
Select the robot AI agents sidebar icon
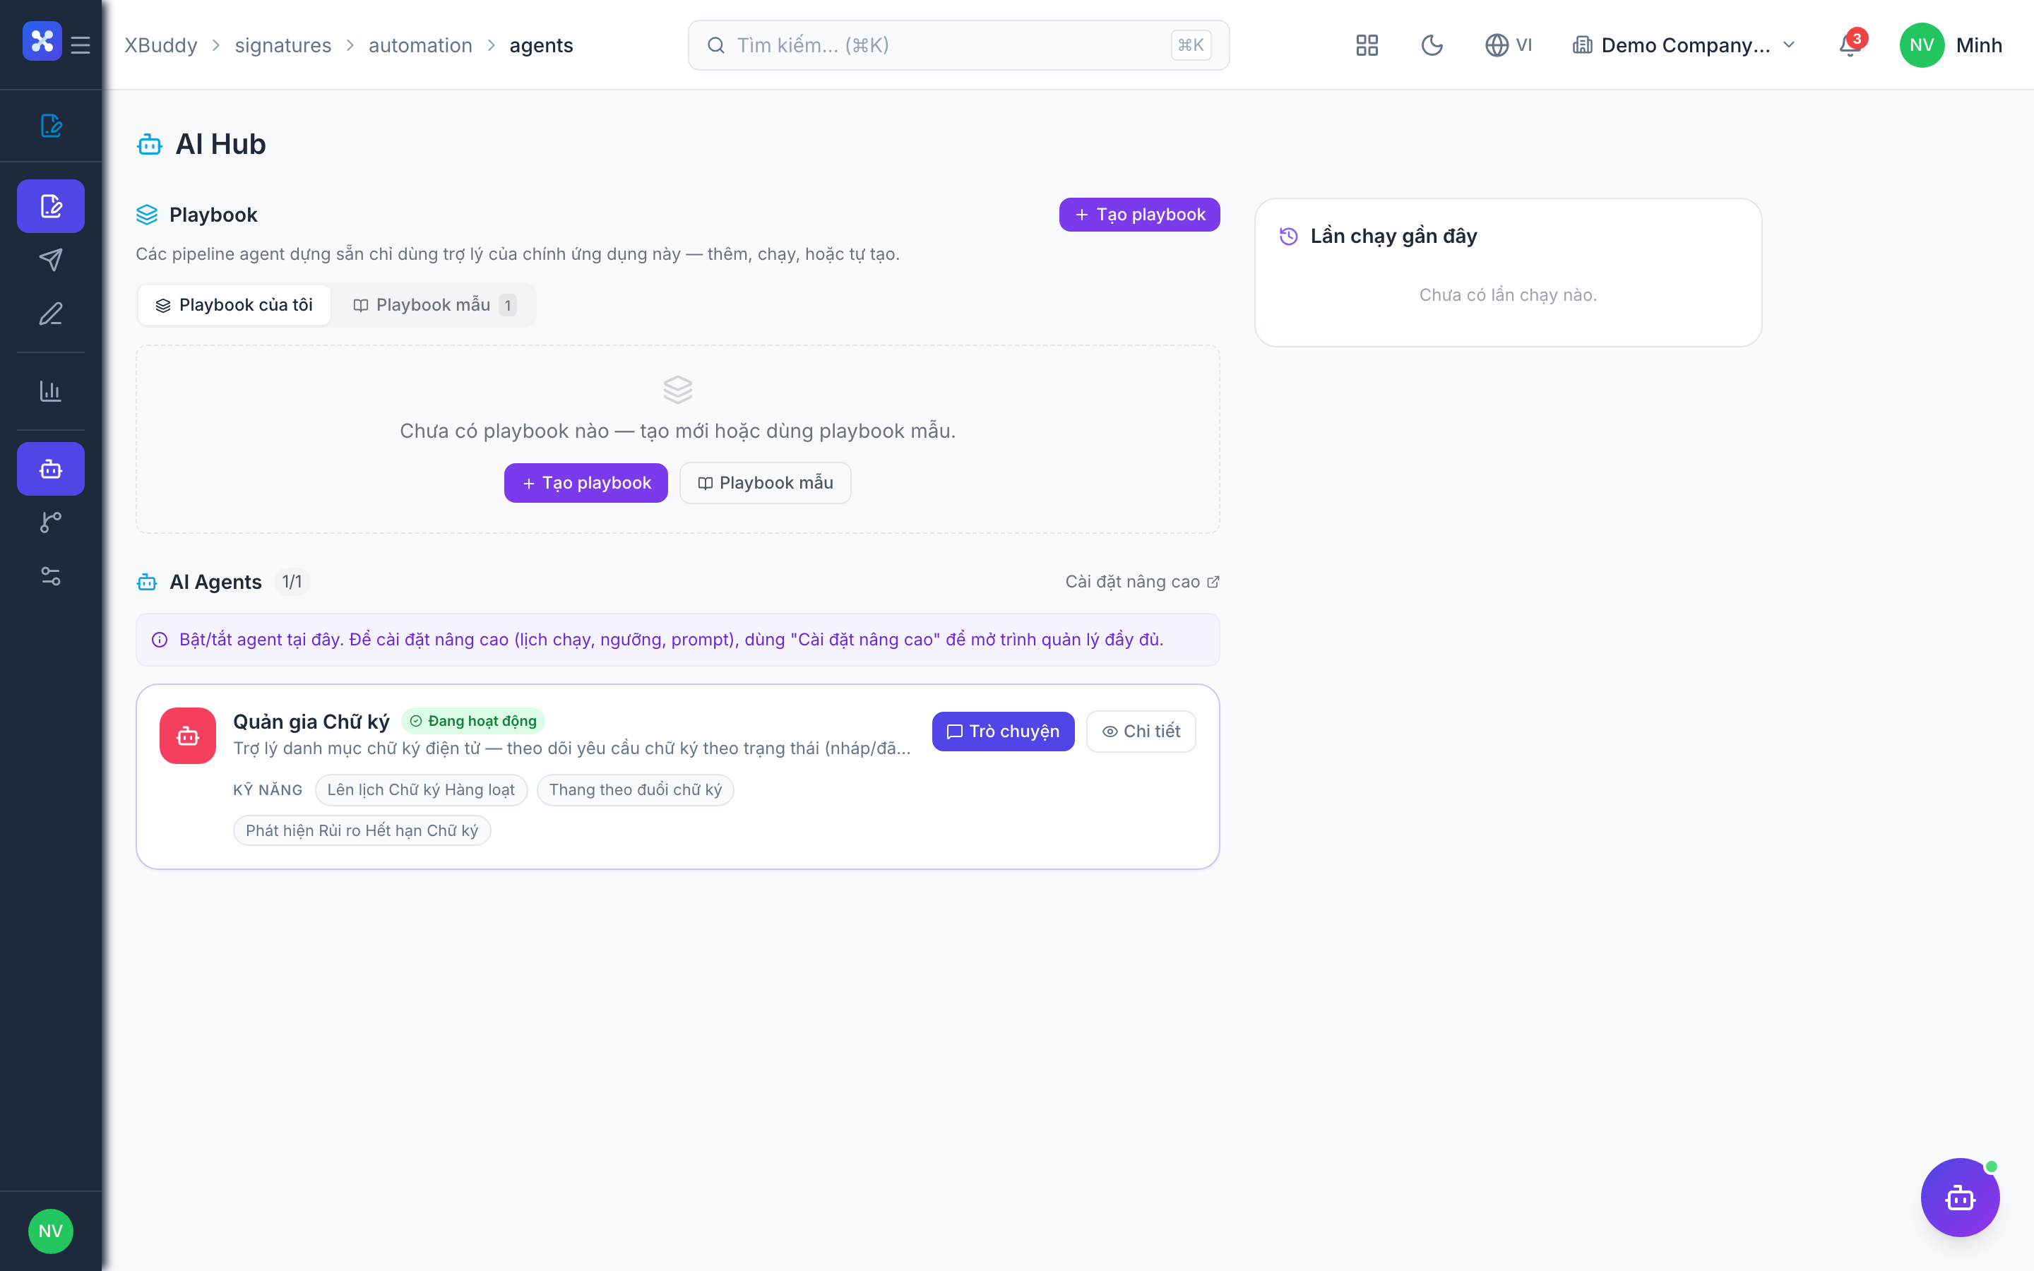pos(50,468)
